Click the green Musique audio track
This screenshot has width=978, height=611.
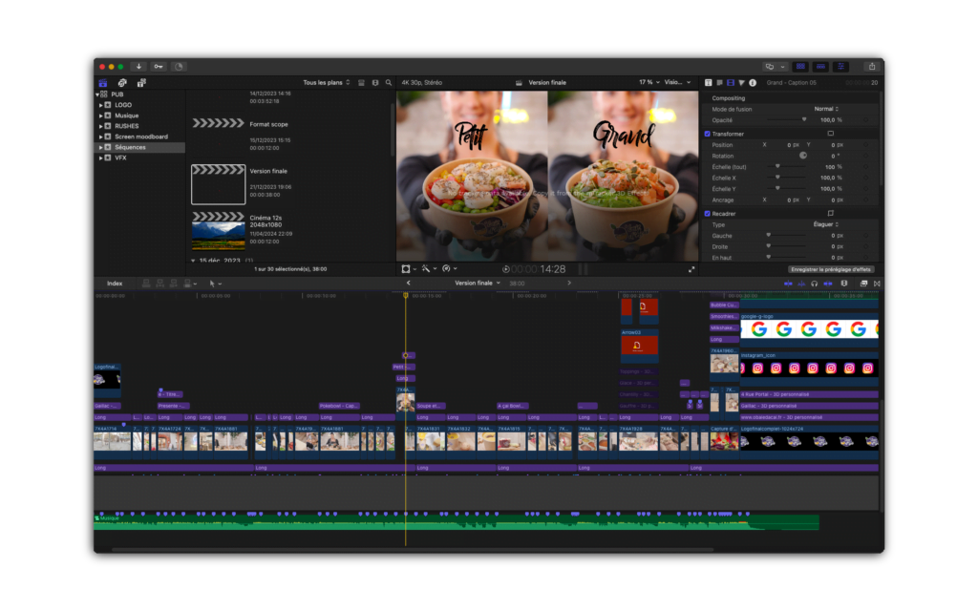pos(456,522)
